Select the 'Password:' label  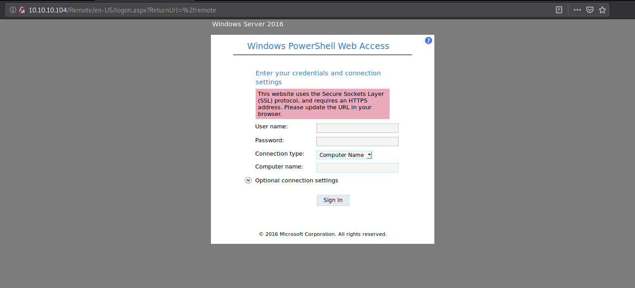click(269, 140)
